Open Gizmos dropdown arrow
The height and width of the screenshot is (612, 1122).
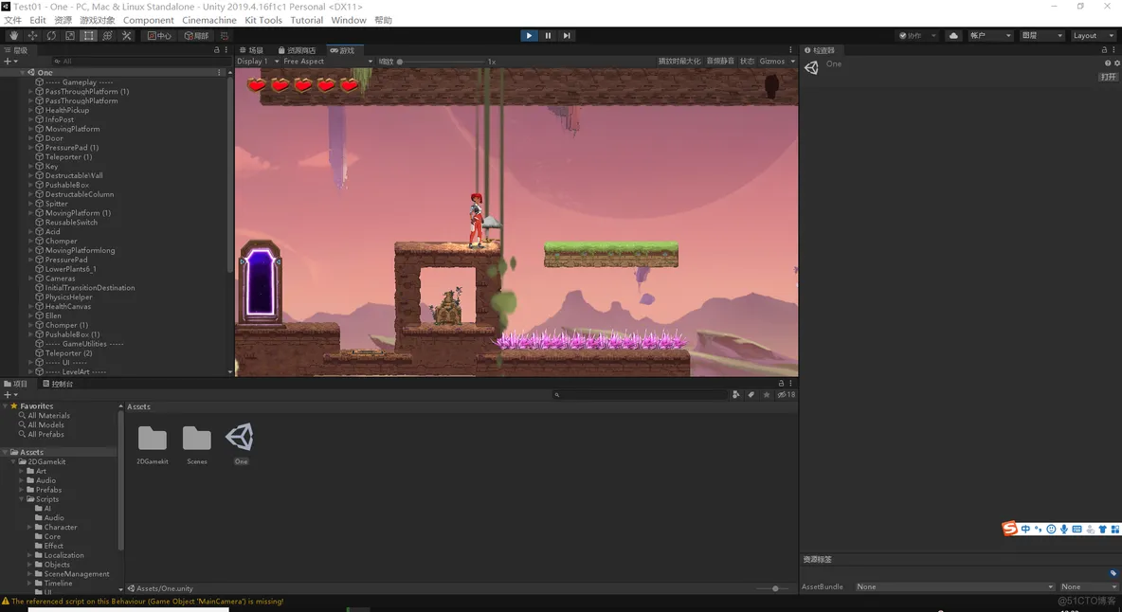tap(792, 62)
